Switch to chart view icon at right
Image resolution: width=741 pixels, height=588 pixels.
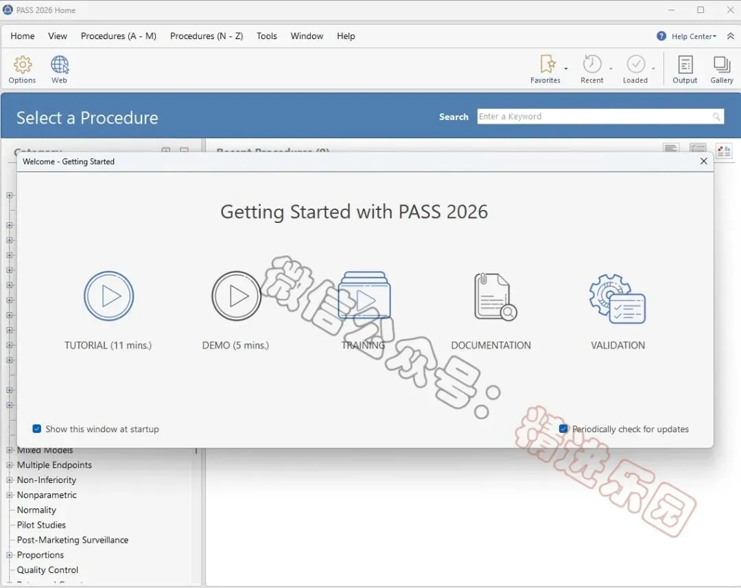coord(724,151)
